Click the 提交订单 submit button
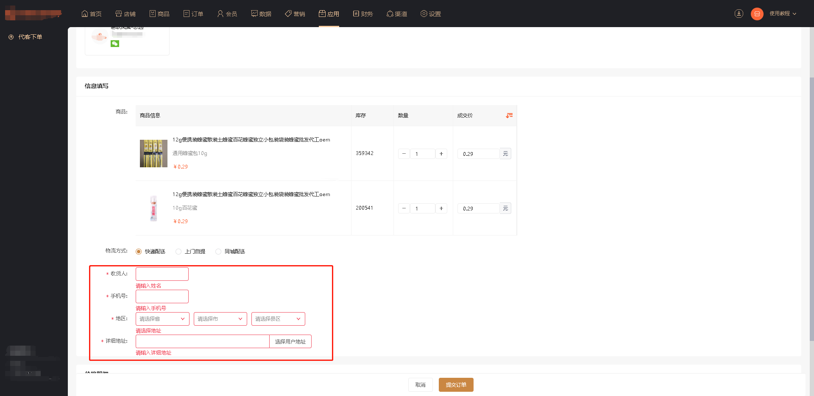This screenshot has width=814, height=396. (456, 385)
